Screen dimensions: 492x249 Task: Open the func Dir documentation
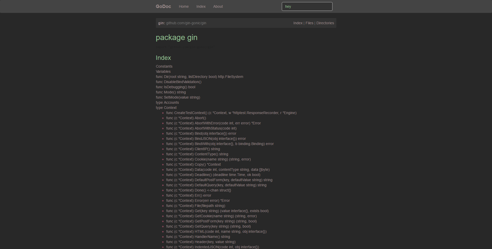[199, 77]
